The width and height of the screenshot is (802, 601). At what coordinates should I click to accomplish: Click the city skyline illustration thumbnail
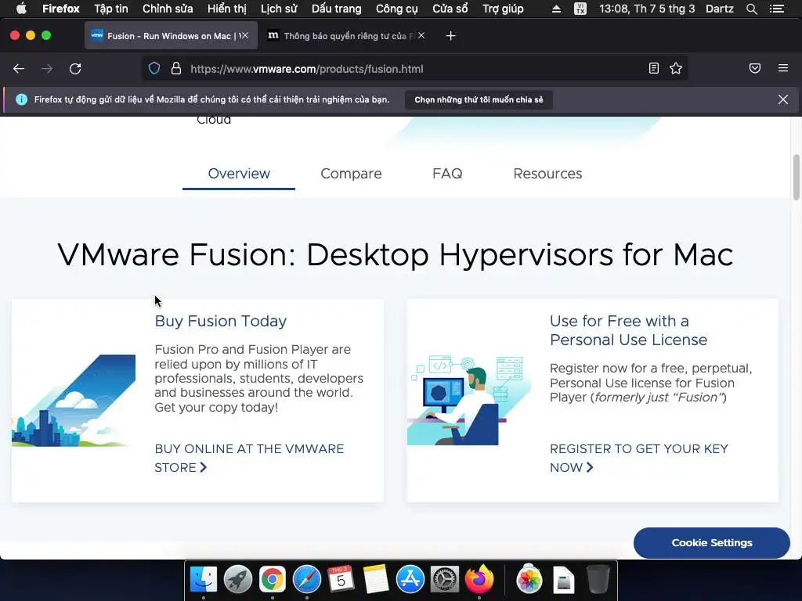(74, 401)
